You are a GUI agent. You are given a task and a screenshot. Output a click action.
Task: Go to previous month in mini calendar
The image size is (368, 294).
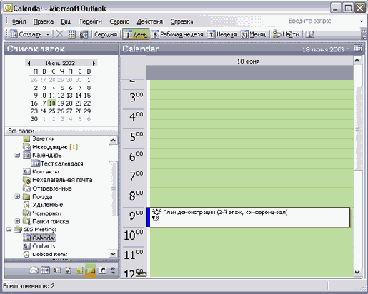tap(29, 64)
